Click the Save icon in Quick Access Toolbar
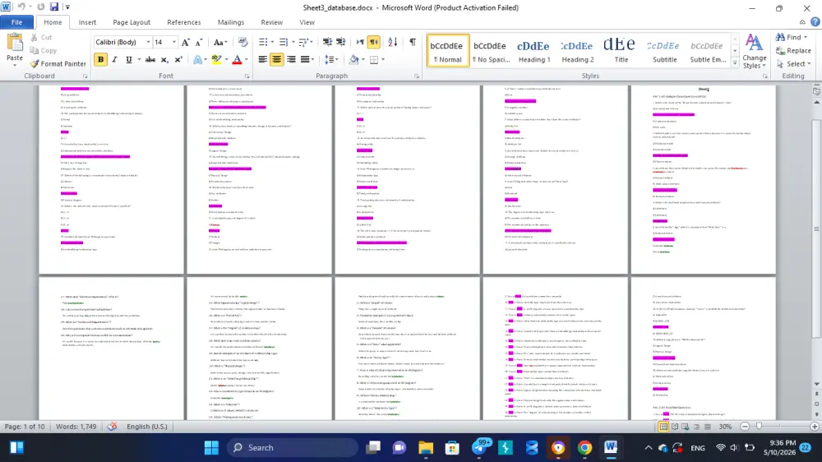The image size is (822, 462). pyautogui.click(x=54, y=7)
